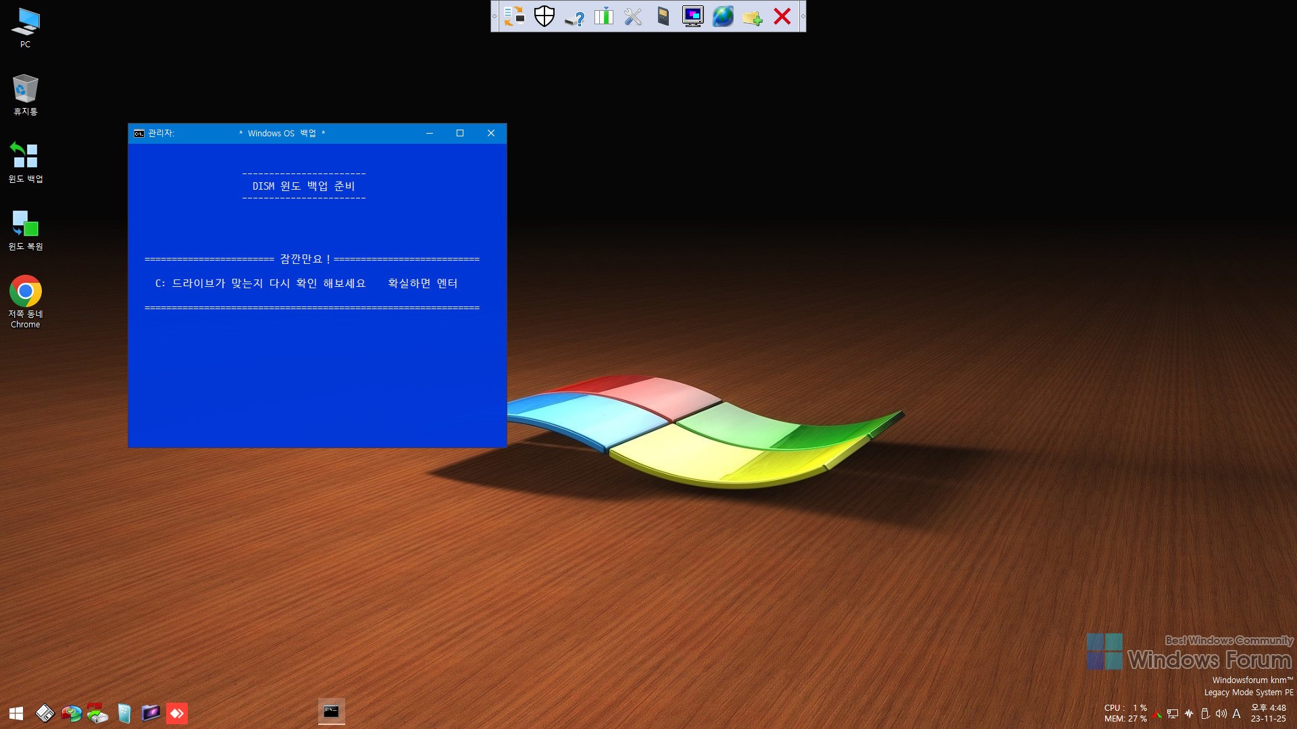Maximize the Windows OS 백업 console window
This screenshot has width=1297, height=729.
[x=460, y=134]
